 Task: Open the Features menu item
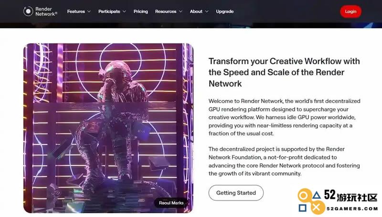click(76, 11)
